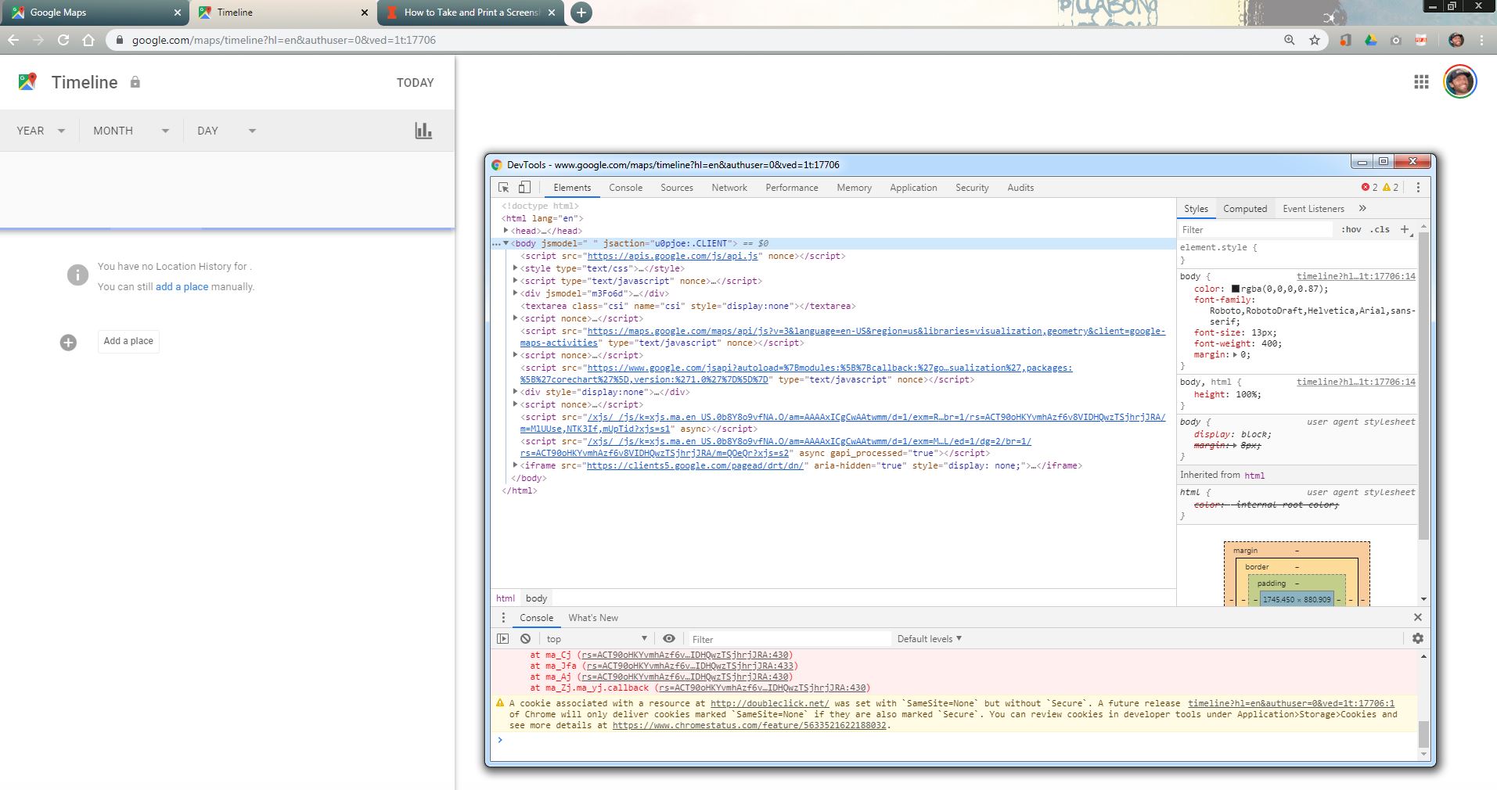
Task: Click the plus circle icon beside Add a place
Action: [x=69, y=343]
